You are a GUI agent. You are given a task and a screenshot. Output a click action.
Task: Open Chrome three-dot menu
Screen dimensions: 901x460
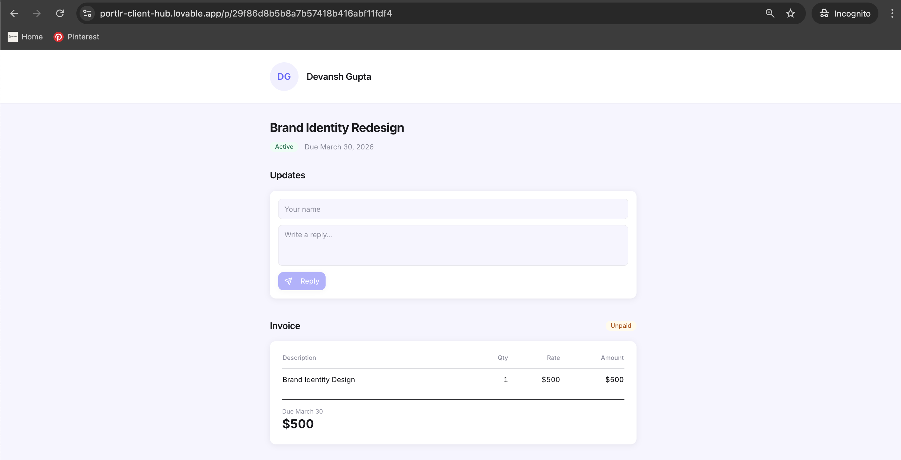892,13
